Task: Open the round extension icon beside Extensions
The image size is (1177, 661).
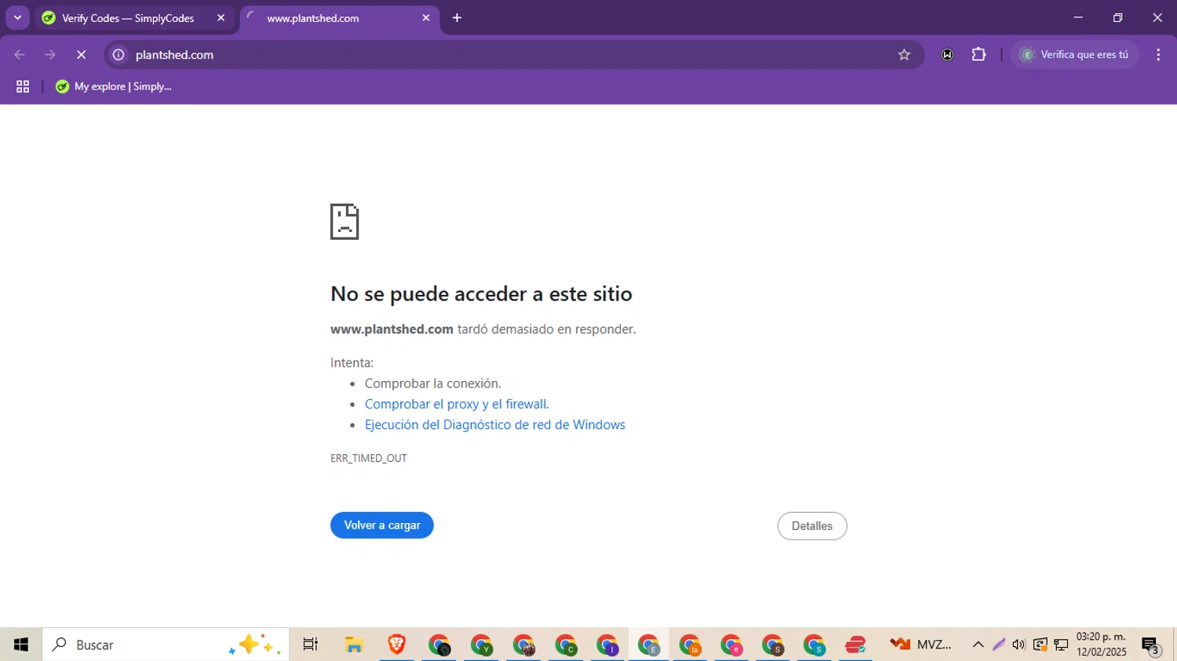Action: 948,55
